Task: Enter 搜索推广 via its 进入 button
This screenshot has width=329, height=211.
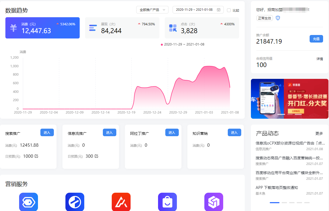Action: (47, 132)
